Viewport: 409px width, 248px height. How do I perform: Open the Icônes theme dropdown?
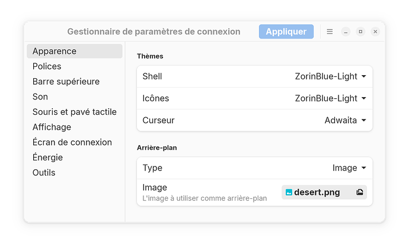click(x=331, y=98)
